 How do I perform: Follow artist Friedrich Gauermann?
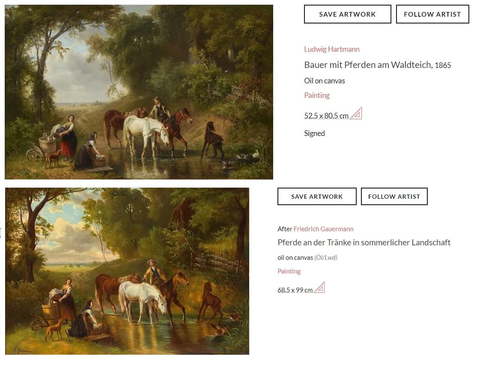(394, 197)
